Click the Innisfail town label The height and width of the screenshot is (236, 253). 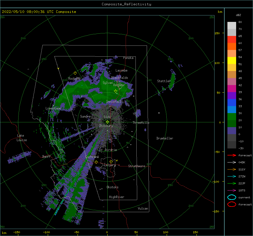pos(114,102)
